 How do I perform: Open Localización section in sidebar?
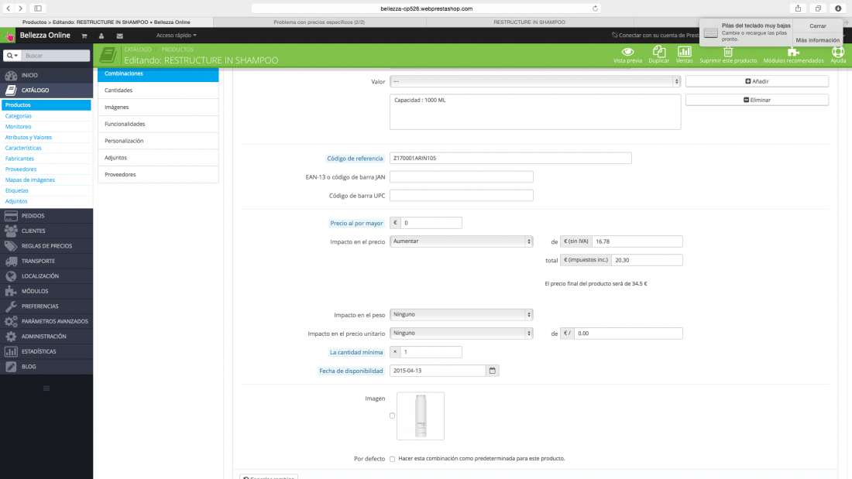[x=46, y=276]
